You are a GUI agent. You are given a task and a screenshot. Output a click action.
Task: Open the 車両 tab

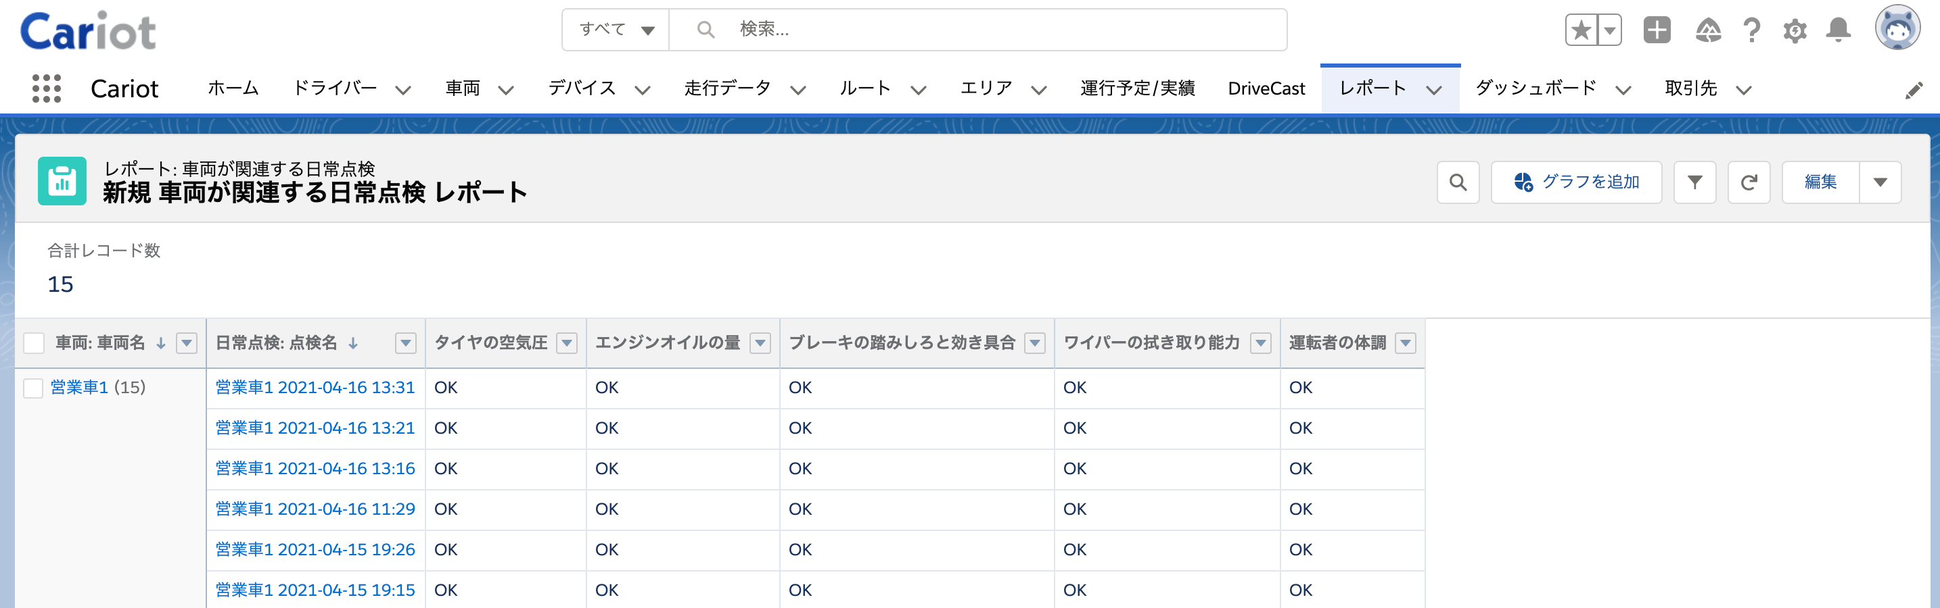click(x=463, y=88)
